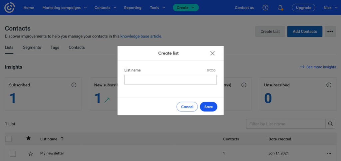Follow the See more insights link
Viewport: 341px width, 161px height.
(318, 67)
